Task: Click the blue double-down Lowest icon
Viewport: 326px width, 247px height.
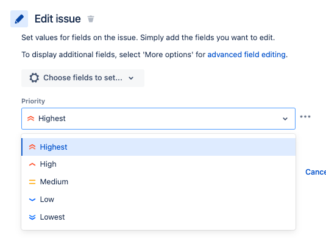Action: [32, 217]
